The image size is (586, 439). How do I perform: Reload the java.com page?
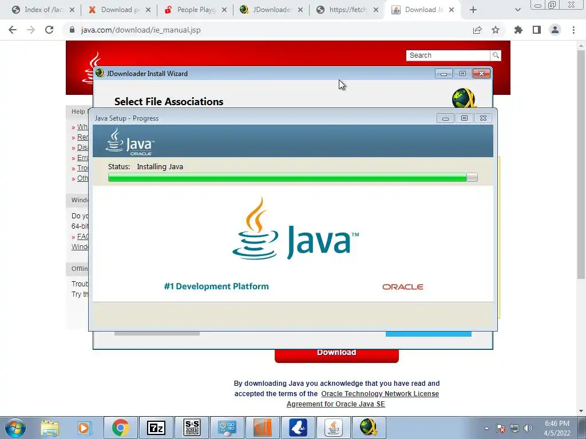(x=49, y=30)
